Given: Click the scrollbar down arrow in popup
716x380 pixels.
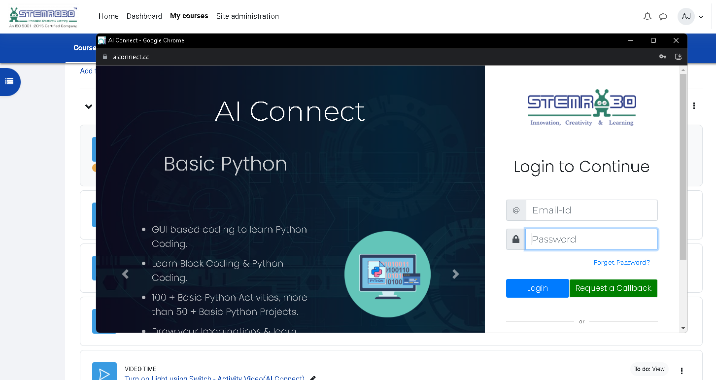Looking at the screenshot, I should click(x=683, y=328).
